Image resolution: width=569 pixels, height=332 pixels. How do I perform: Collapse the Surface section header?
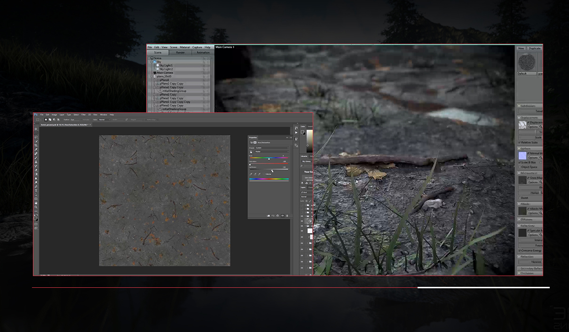519,149
